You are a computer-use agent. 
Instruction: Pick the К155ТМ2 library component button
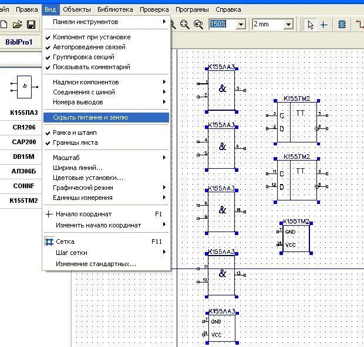(24, 200)
